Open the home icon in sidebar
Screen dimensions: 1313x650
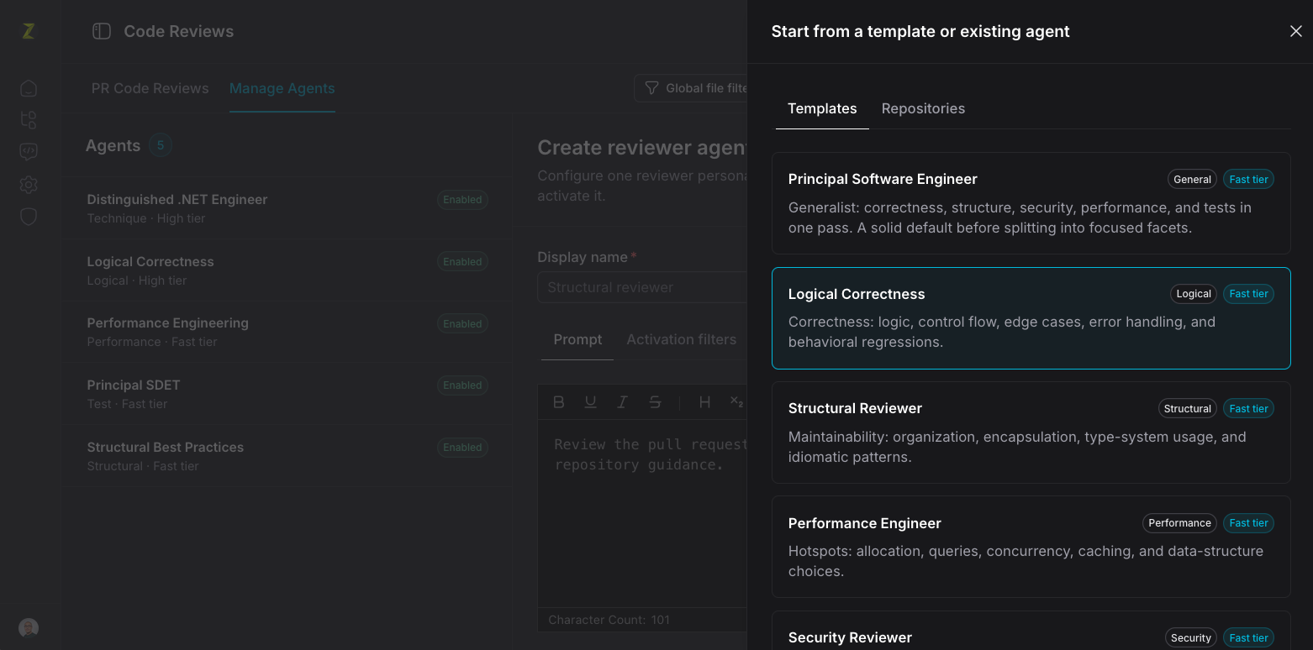click(x=29, y=88)
